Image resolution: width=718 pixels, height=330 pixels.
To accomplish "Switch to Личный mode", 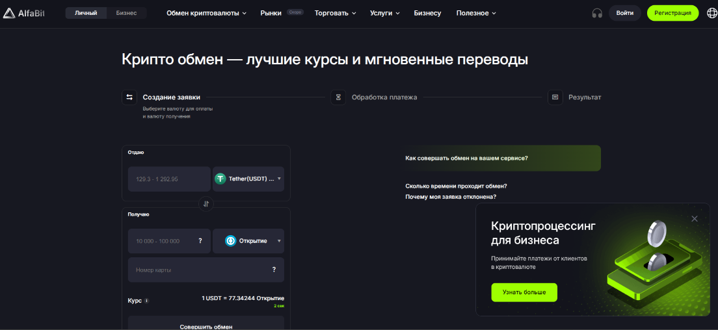I will point(86,13).
